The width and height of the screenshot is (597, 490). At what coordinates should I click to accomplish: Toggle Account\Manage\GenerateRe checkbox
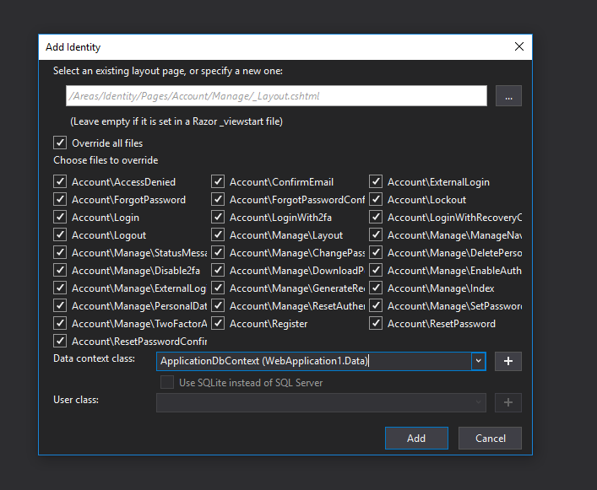coord(218,288)
